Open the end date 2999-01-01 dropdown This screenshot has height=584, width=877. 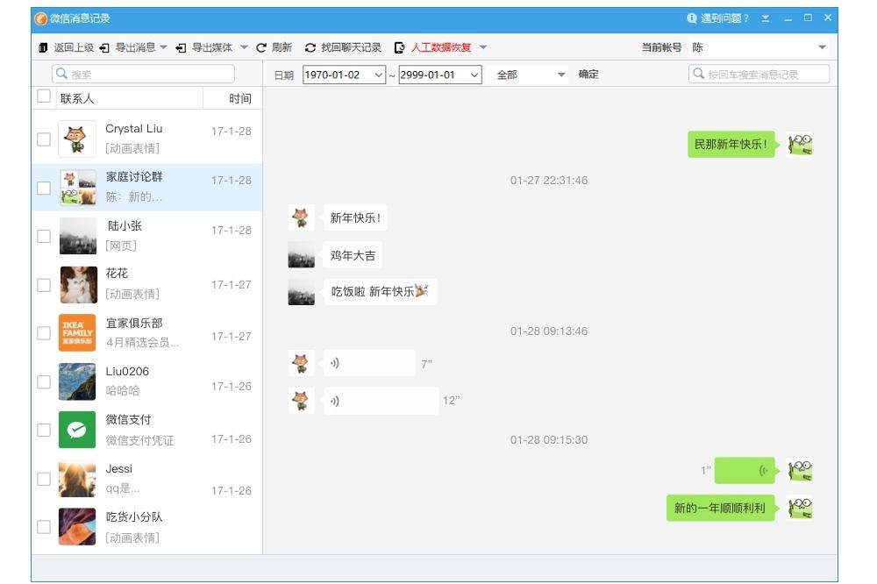474,75
